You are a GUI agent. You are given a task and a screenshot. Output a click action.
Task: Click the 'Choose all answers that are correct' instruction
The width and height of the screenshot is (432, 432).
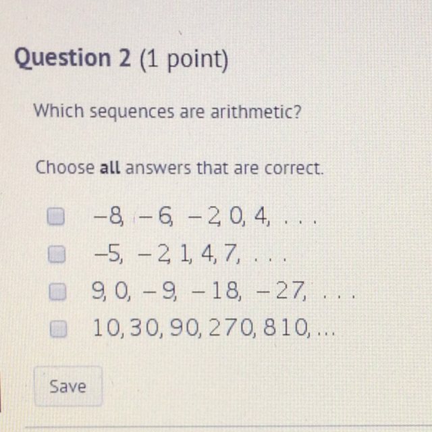click(x=180, y=167)
